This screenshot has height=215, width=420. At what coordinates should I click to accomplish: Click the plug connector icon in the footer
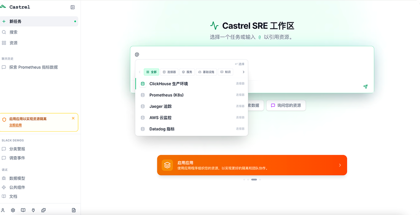(33, 210)
